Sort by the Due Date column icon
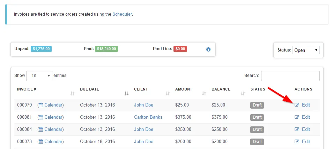333x149 pixels. coord(127,93)
